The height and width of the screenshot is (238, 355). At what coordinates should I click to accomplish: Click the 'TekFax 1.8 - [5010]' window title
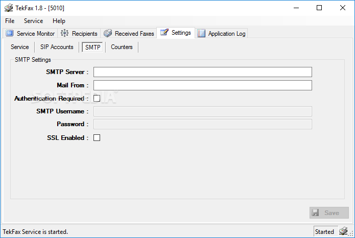(x=40, y=8)
